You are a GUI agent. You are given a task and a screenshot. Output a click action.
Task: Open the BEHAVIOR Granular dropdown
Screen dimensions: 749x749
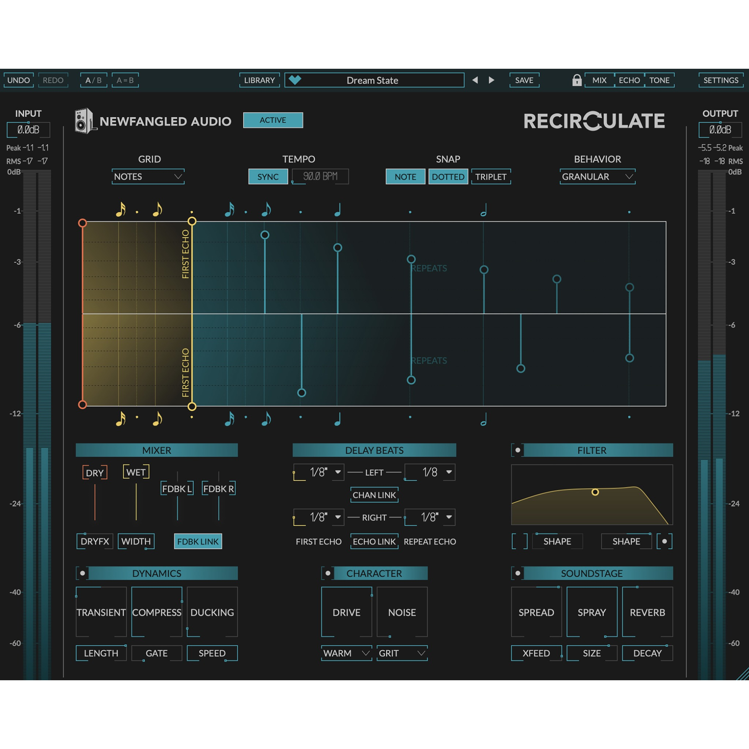coord(597,176)
